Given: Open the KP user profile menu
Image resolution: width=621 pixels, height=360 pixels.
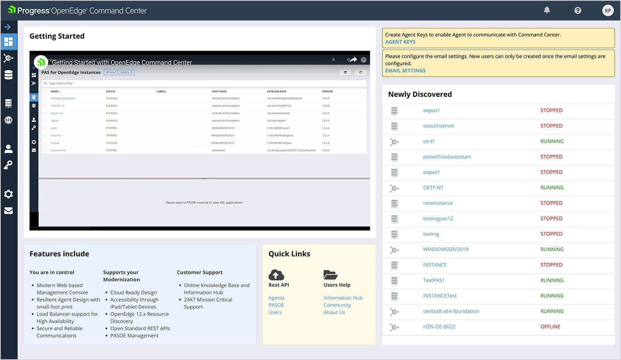Looking at the screenshot, I should (x=608, y=11).
